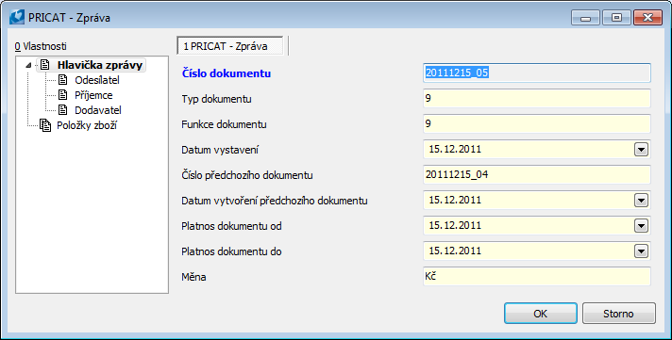Open Datum vytvoření předchozího dokumentu date dropdown

pyautogui.click(x=641, y=201)
